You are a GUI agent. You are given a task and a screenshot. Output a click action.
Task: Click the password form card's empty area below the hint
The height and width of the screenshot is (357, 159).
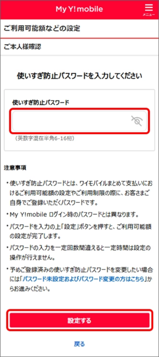[x=79, y=146]
